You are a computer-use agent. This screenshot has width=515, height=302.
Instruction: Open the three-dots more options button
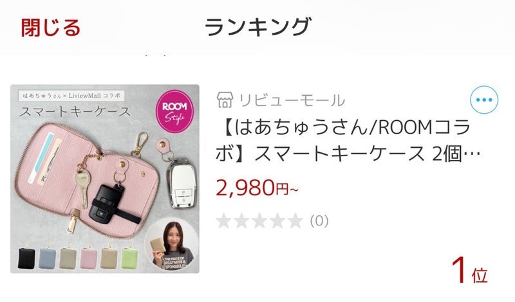[x=484, y=100]
